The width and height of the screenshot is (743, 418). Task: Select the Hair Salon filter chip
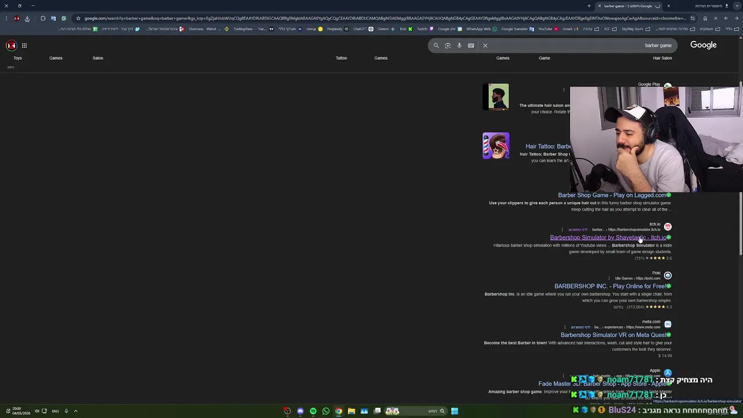(662, 58)
